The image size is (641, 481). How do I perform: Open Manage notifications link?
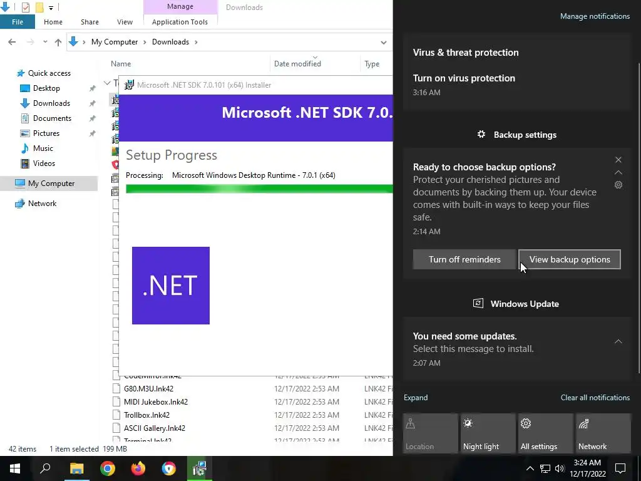595,16
